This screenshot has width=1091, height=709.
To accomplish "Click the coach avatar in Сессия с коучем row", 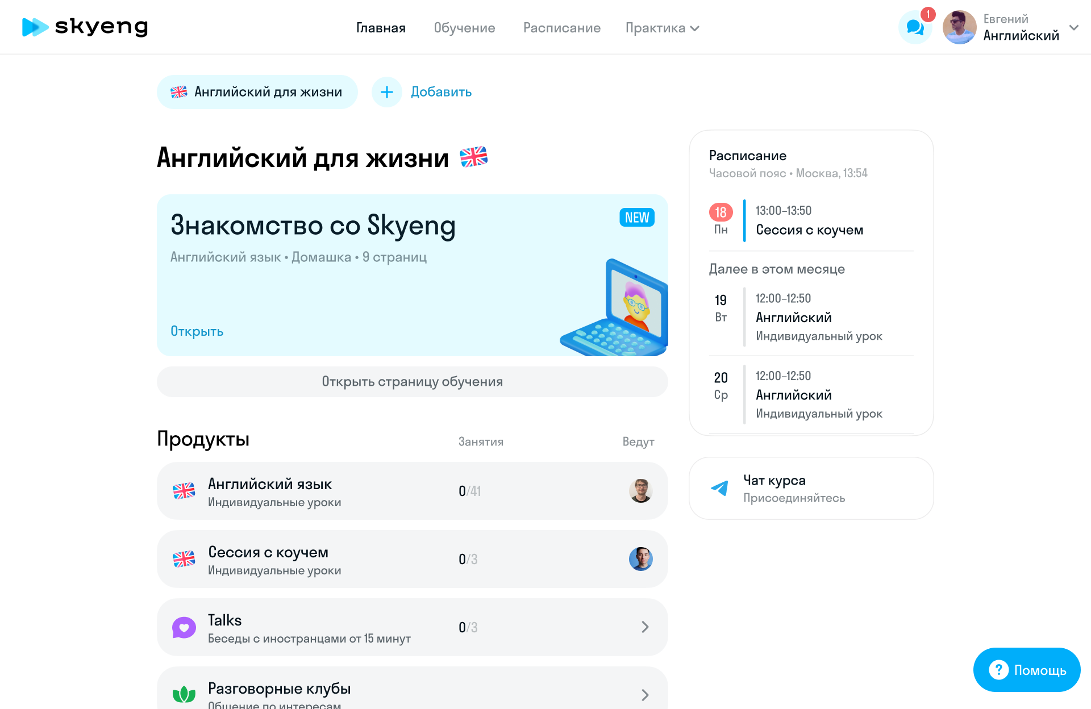I will [640, 559].
